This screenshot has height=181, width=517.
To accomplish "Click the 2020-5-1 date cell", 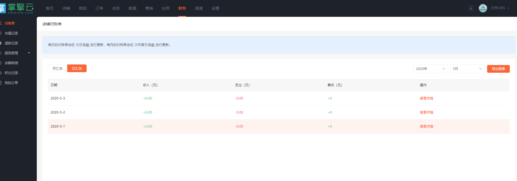I will [x=58, y=126].
